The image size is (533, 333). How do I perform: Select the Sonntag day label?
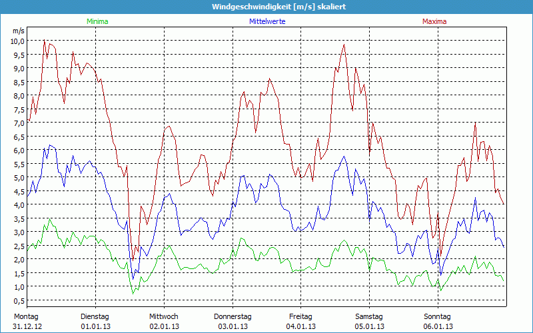438,316
